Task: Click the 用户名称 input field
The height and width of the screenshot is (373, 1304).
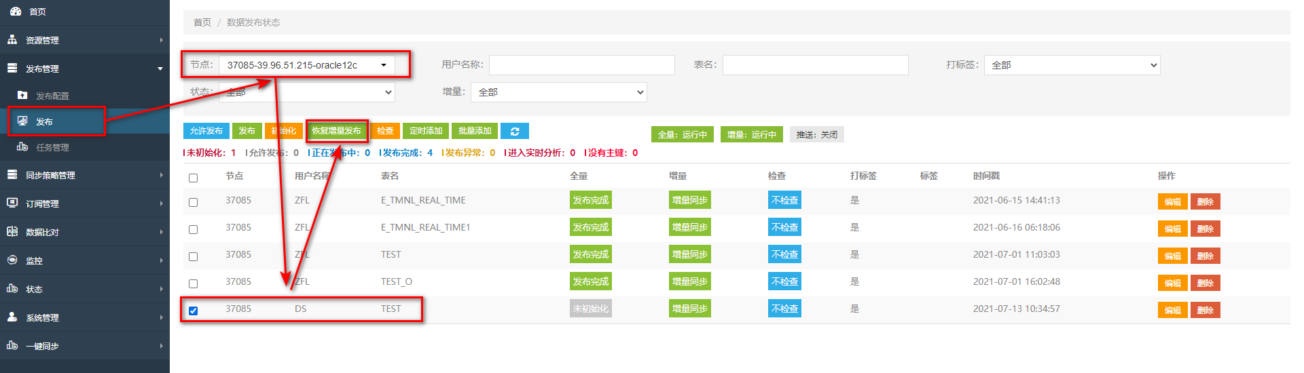Action: coord(581,65)
